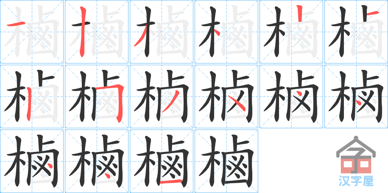Select the seventh step with the red left enclosure stroke
388x193 pixels.
[32, 96]
